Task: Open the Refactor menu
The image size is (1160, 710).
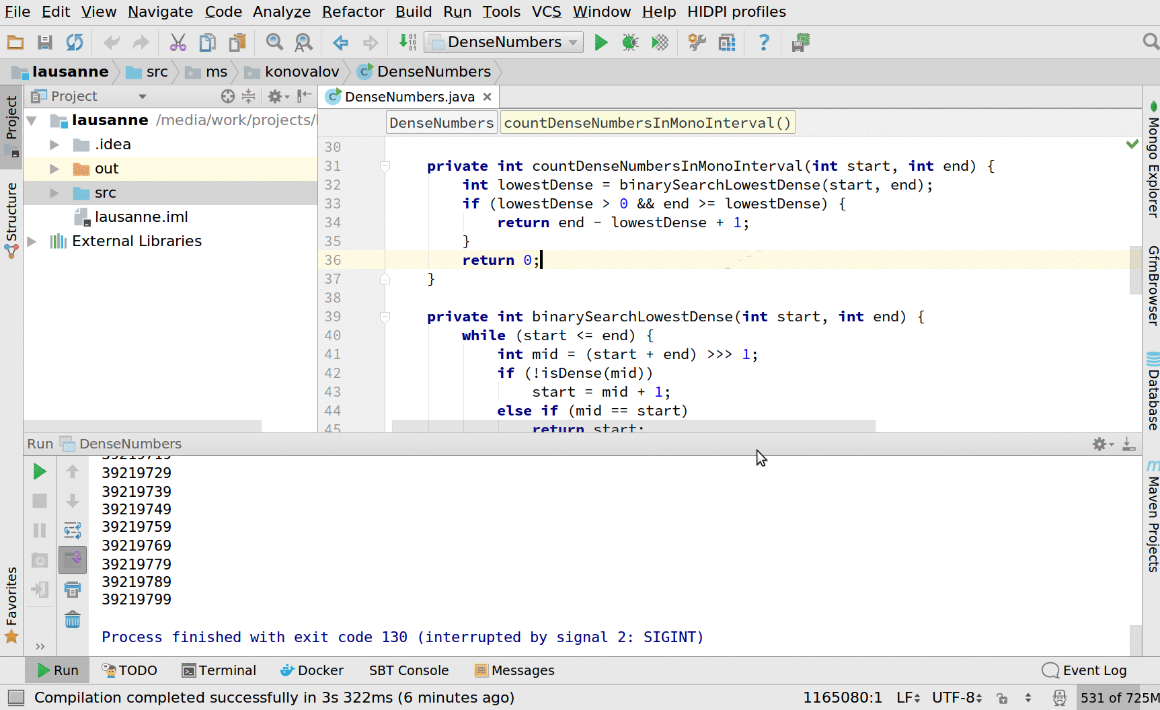Action: (353, 11)
